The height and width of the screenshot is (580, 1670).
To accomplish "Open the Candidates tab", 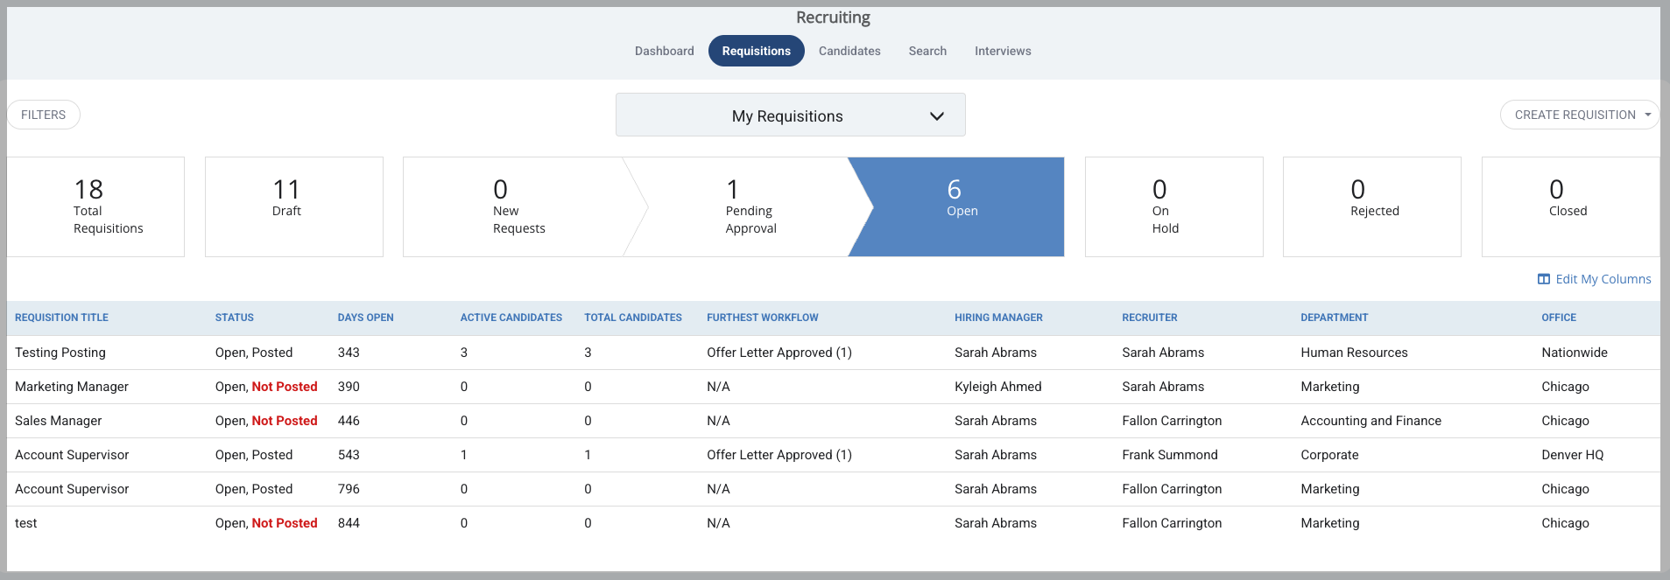I will point(849,51).
